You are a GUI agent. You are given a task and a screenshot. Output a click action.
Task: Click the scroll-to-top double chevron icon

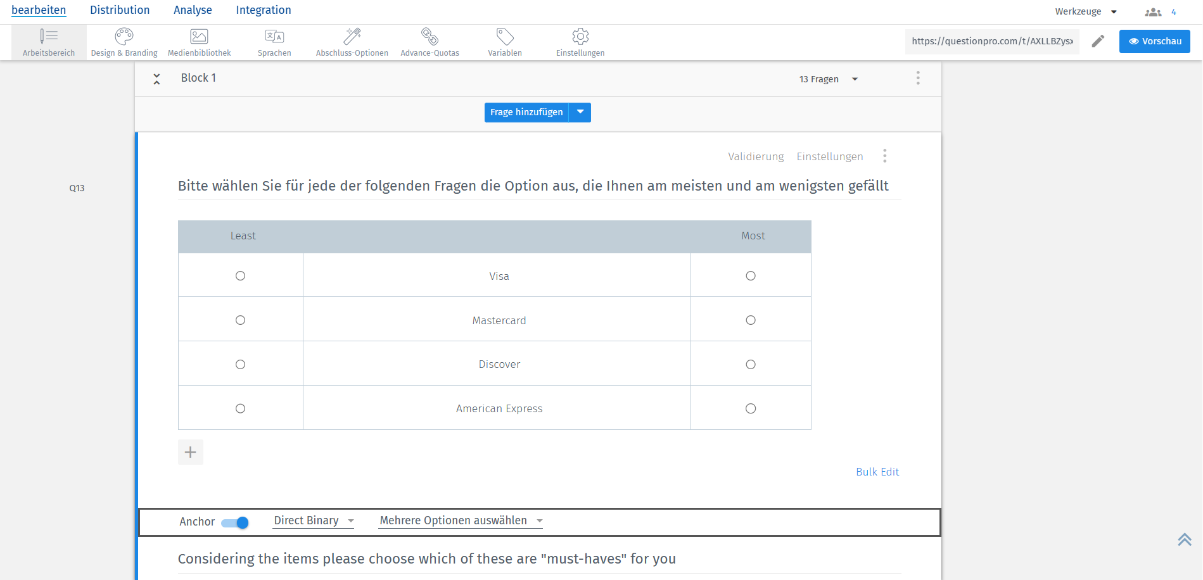[x=1185, y=539]
